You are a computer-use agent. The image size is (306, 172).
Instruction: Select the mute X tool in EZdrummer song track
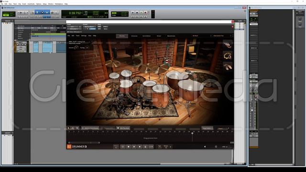pos(77,128)
